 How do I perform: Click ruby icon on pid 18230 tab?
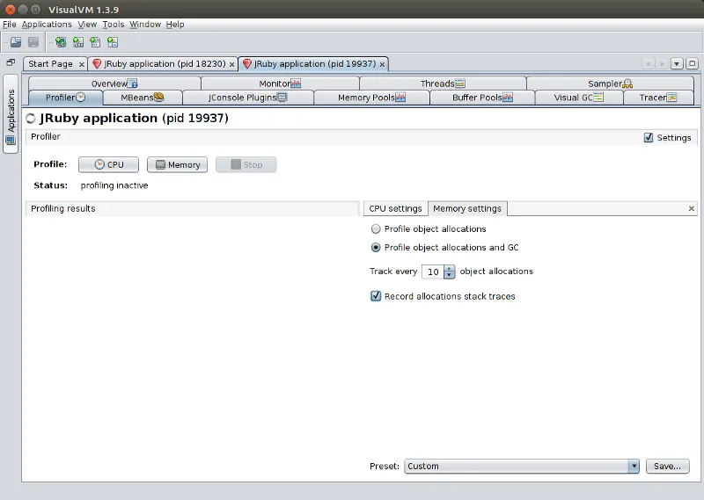[x=97, y=64]
